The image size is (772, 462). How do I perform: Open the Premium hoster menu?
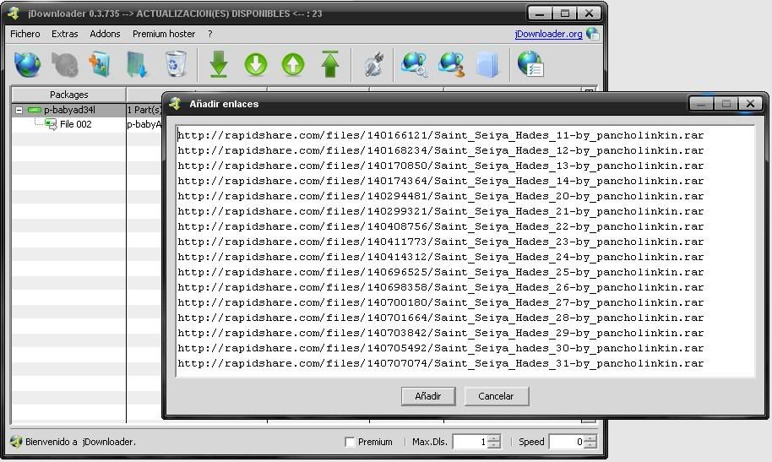coord(164,34)
